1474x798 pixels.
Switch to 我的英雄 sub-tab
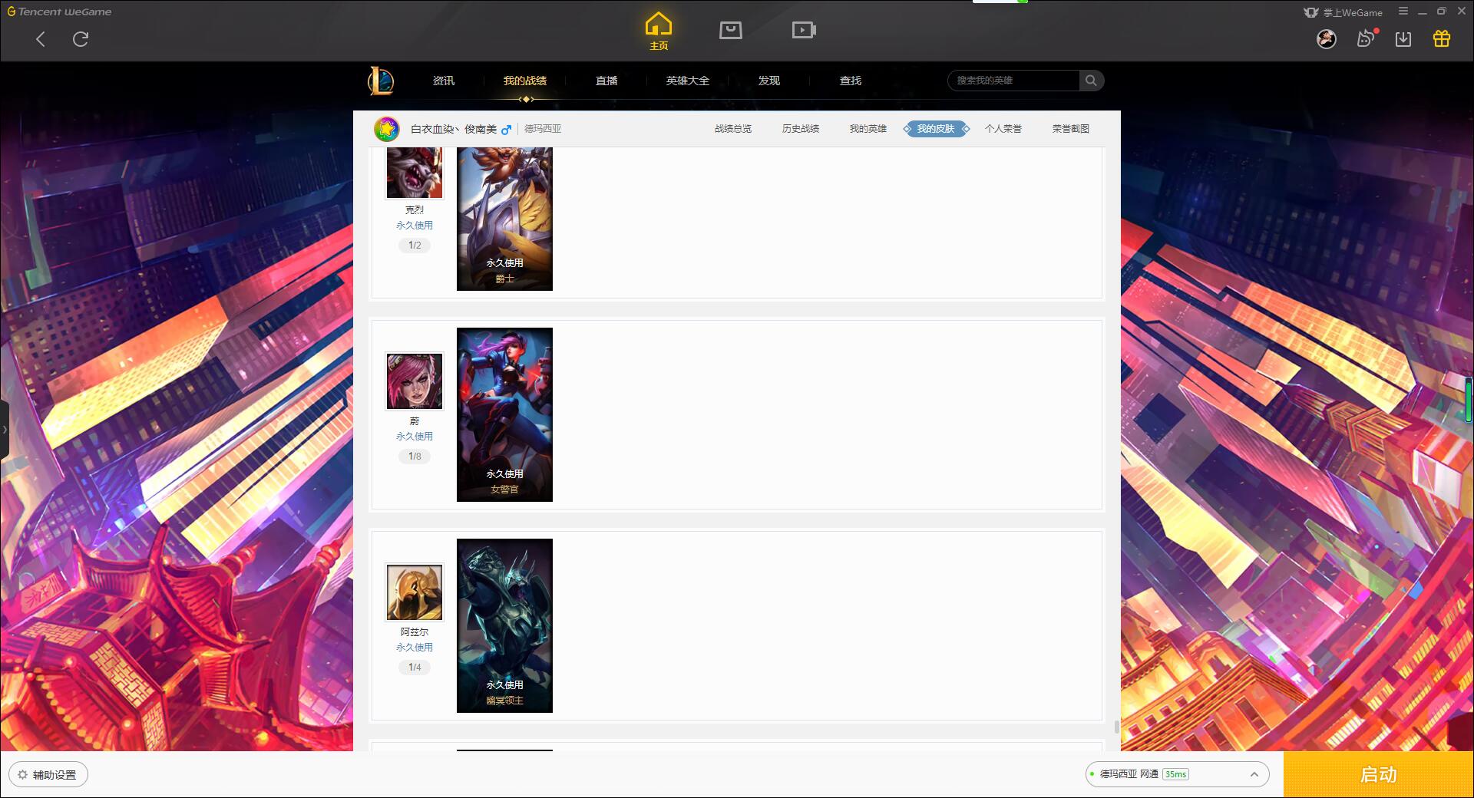(868, 129)
